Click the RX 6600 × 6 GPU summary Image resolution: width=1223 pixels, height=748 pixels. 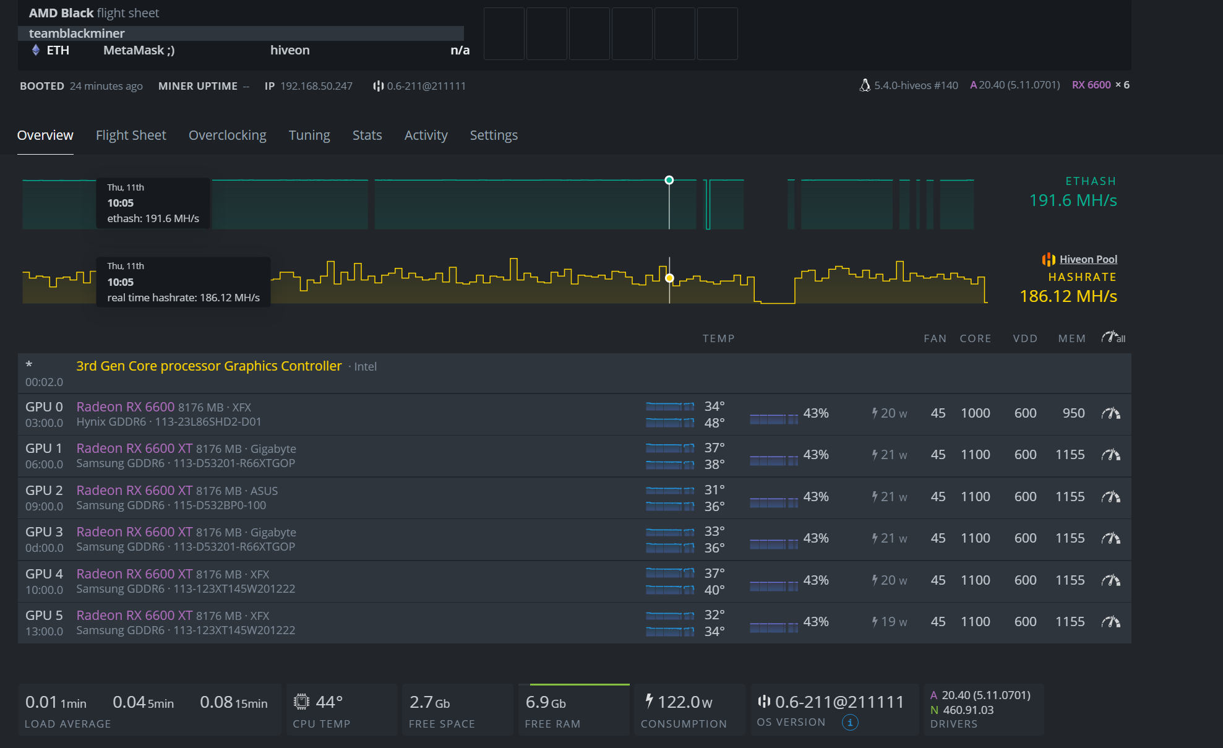click(x=1101, y=85)
